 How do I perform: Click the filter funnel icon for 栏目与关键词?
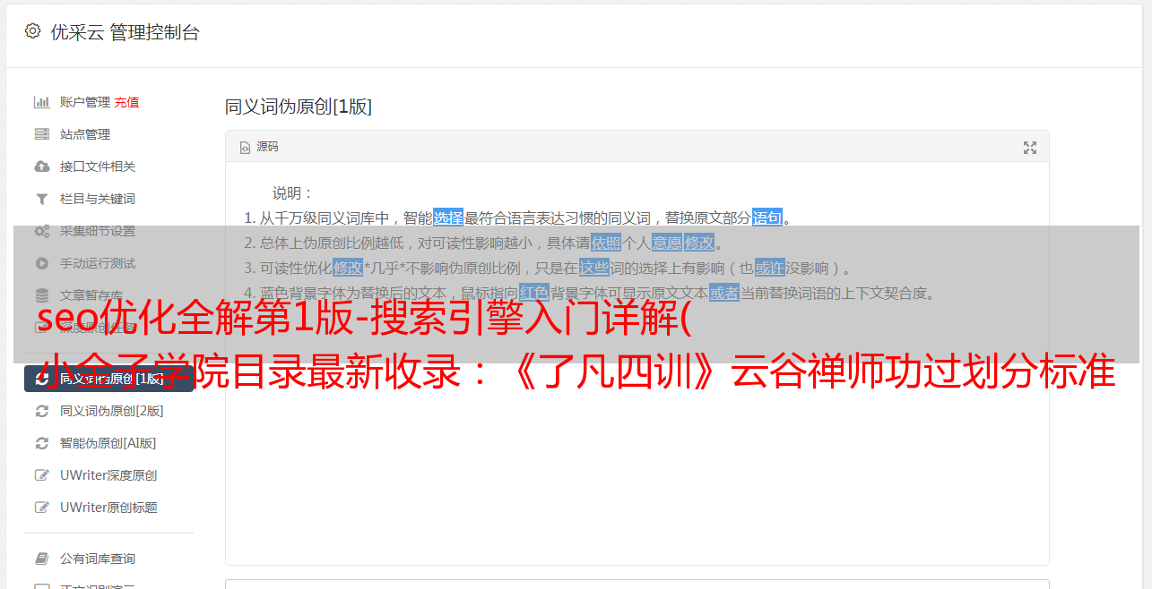click(x=41, y=199)
